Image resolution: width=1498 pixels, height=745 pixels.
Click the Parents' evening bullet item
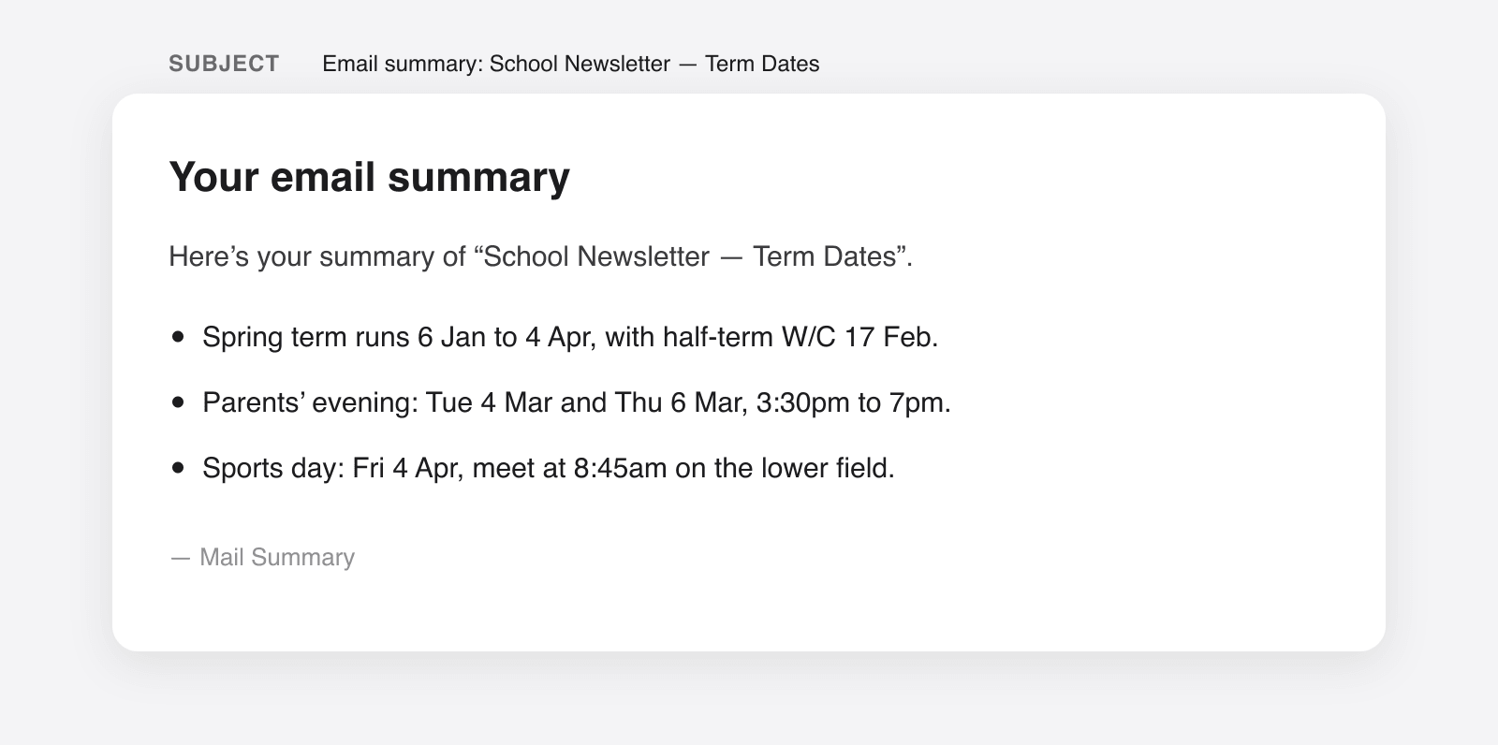pyautogui.click(x=577, y=402)
